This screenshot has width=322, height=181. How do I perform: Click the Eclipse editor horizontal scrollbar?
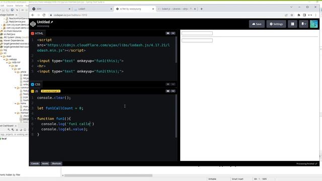pos(108,175)
